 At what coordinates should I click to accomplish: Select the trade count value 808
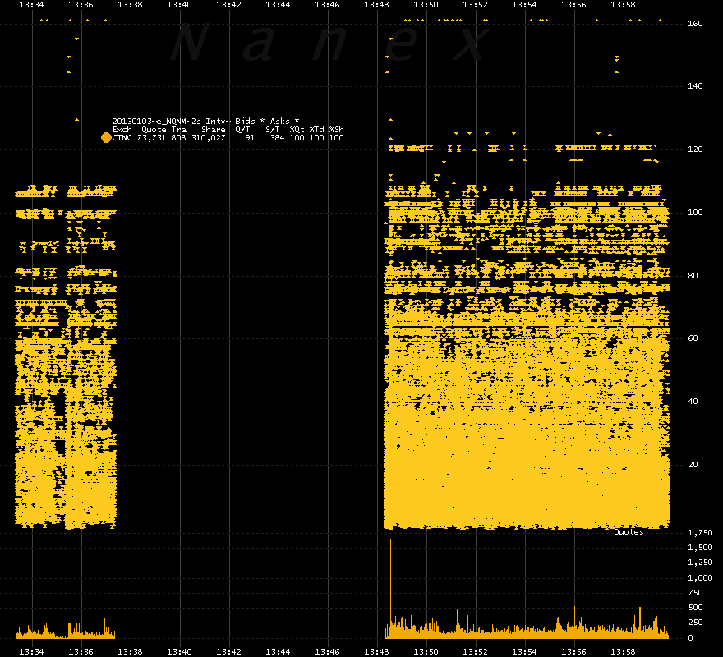click(x=179, y=138)
